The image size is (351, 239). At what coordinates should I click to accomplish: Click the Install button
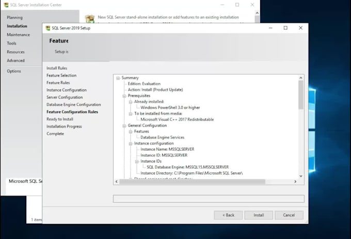259,215
